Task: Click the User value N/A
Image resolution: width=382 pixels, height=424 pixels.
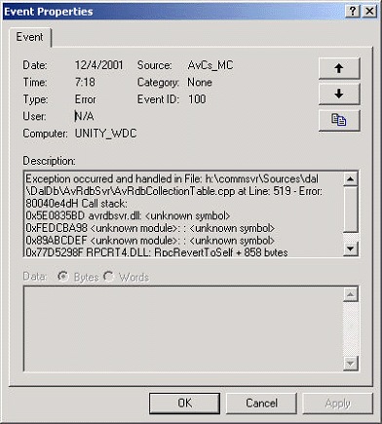Action: [85, 116]
